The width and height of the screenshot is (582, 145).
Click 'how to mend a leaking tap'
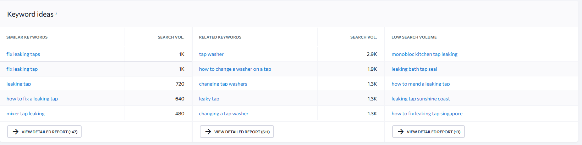pyautogui.click(x=421, y=84)
